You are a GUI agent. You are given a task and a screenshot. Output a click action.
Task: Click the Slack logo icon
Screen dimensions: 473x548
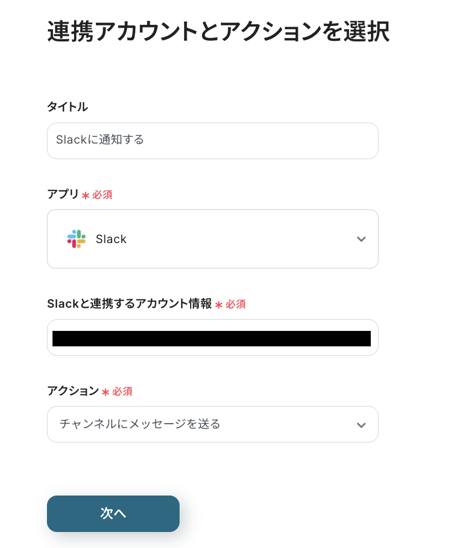76,239
